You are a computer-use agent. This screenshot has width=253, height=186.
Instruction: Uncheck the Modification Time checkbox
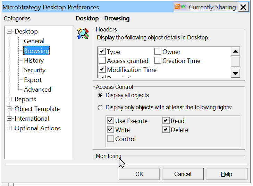click(x=102, y=69)
